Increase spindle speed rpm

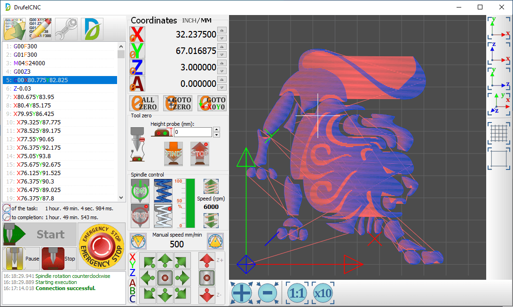(x=211, y=186)
